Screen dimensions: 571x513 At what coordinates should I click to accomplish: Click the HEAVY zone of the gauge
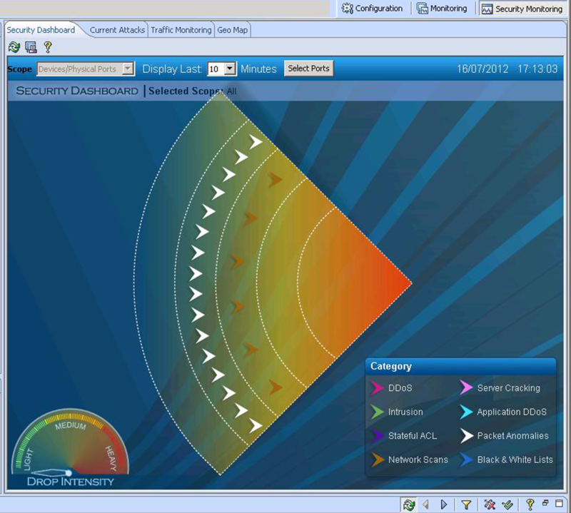[x=111, y=458]
